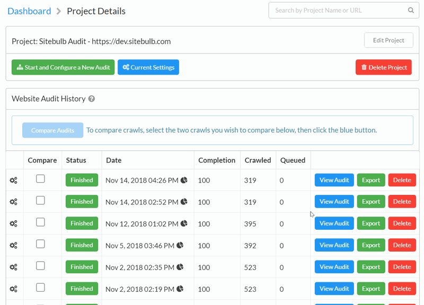The width and height of the screenshot is (424, 305).
Task: Click pie chart icon beside Nov 2 02:19 PM
Action: tap(180, 289)
